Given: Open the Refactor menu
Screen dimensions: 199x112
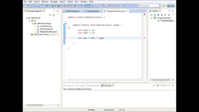Looking at the screenshot, I should point(45,2).
